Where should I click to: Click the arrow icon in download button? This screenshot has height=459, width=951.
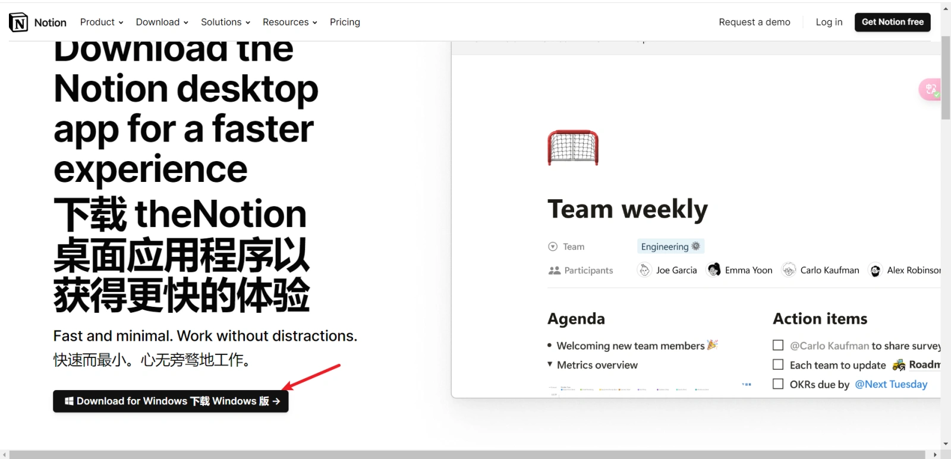(276, 401)
